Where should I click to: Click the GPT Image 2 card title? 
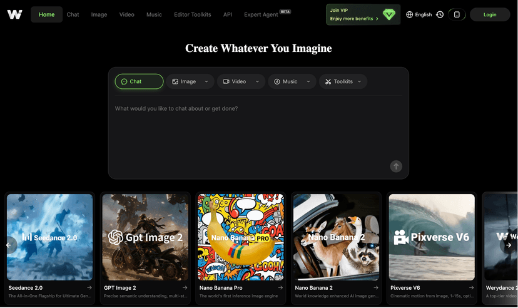[x=120, y=288]
